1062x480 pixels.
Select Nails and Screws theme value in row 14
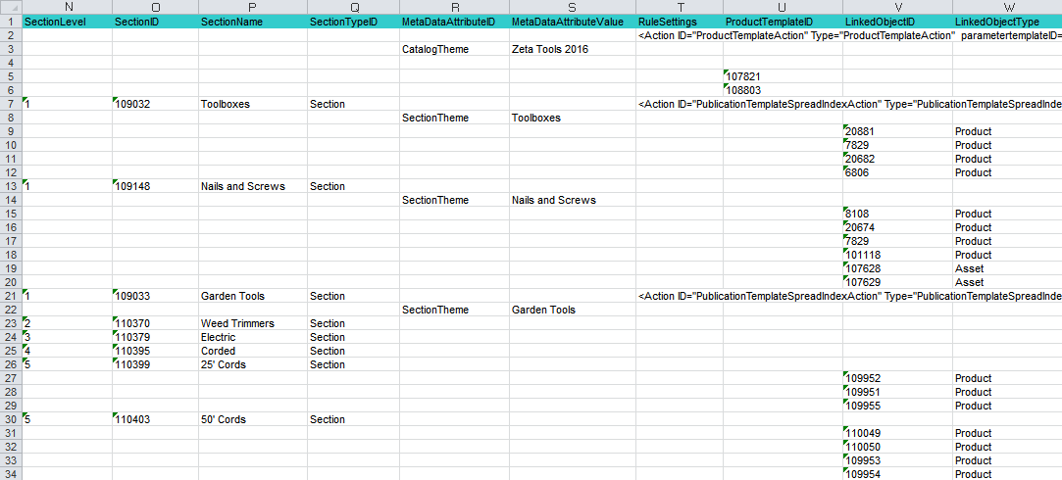573,200
